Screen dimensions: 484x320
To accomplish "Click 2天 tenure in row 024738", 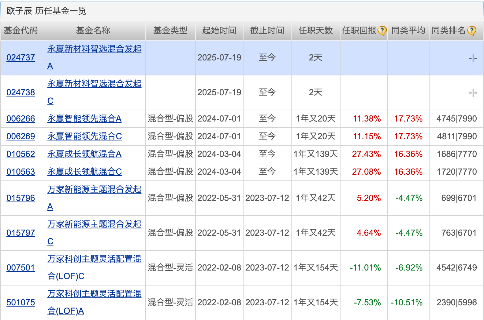I will pos(315,92).
